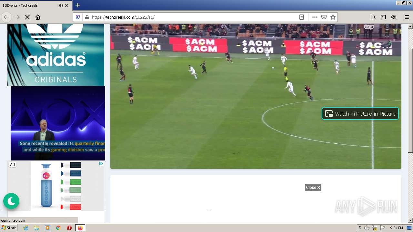
Task: Click the 9:24 PM clock
Action: coord(397,228)
